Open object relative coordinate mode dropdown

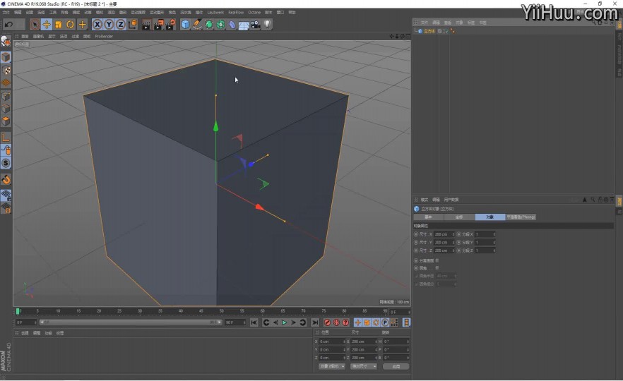click(332, 366)
